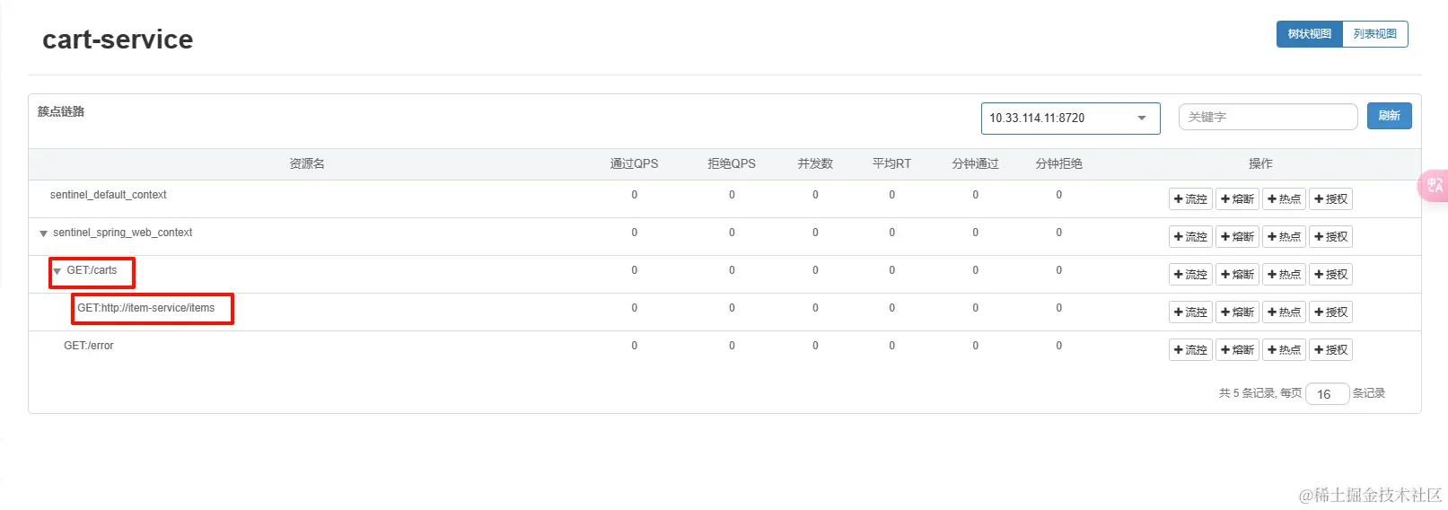Click the 分钟拒绝 column header

[1058, 163]
